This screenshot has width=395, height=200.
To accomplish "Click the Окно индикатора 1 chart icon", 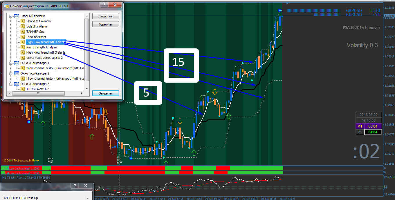I will tap(17, 63).
